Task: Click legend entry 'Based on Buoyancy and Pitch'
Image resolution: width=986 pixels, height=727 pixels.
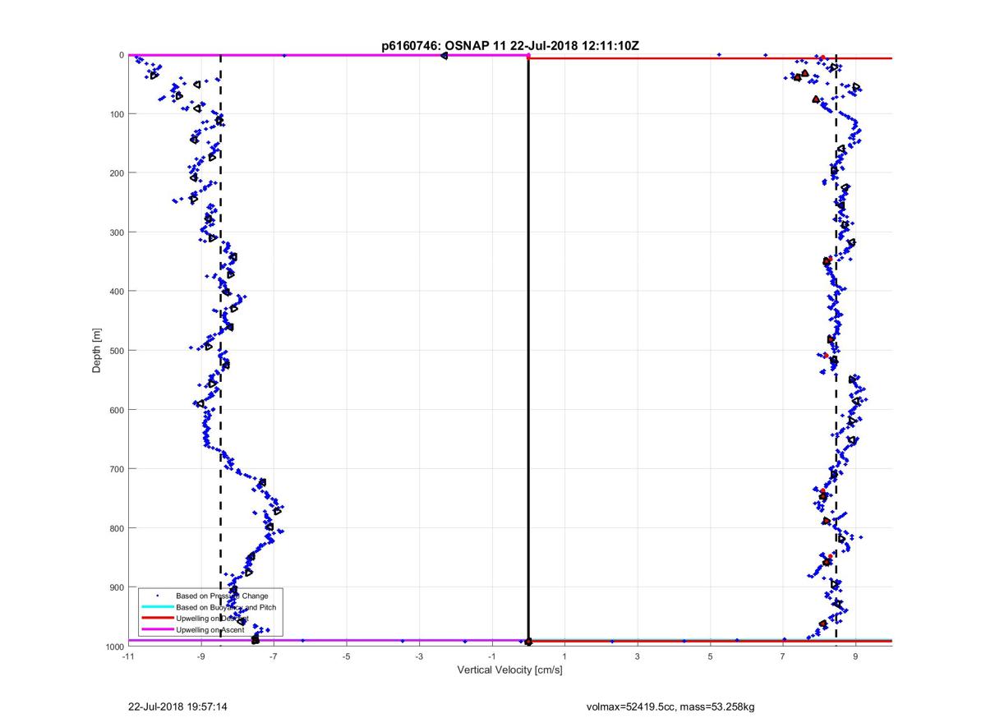Action: (x=226, y=606)
